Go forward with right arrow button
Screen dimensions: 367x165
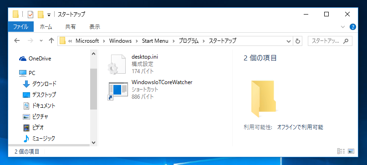(x=31, y=40)
